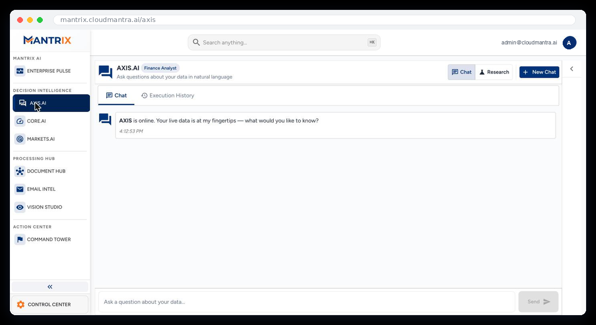Start a New Chat
Screen dimensions: 596x325
[x=539, y=72]
